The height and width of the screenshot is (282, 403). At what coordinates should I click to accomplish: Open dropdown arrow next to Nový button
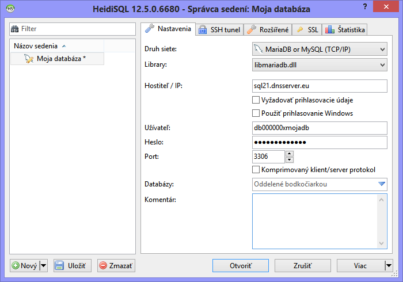tap(44, 266)
